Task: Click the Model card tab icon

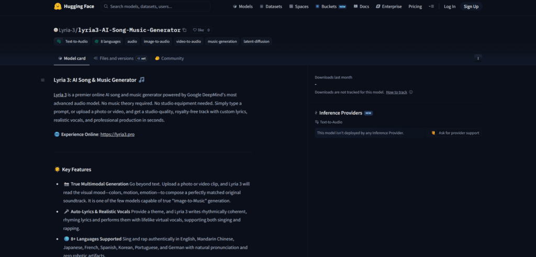Action: pyautogui.click(x=60, y=59)
